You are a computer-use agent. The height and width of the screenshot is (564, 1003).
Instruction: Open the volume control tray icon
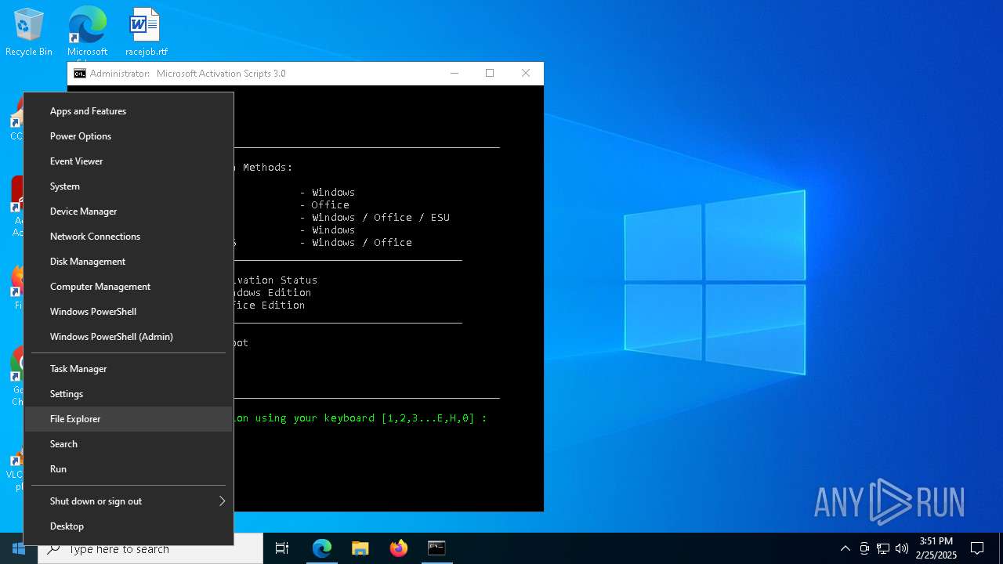(902, 548)
